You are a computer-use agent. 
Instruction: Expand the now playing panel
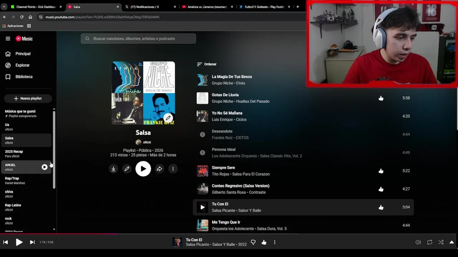pyautogui.click(x=452, y=242)
